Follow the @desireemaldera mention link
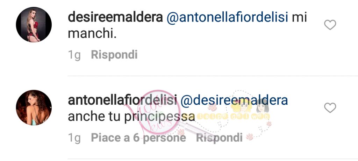 234,101
